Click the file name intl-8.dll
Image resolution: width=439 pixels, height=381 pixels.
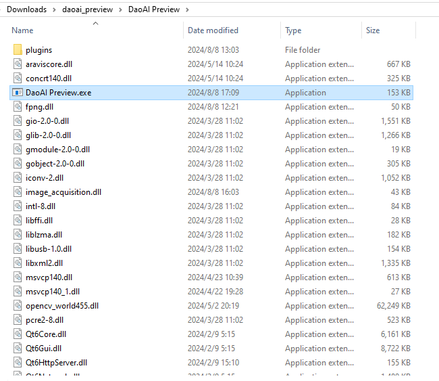41,206
